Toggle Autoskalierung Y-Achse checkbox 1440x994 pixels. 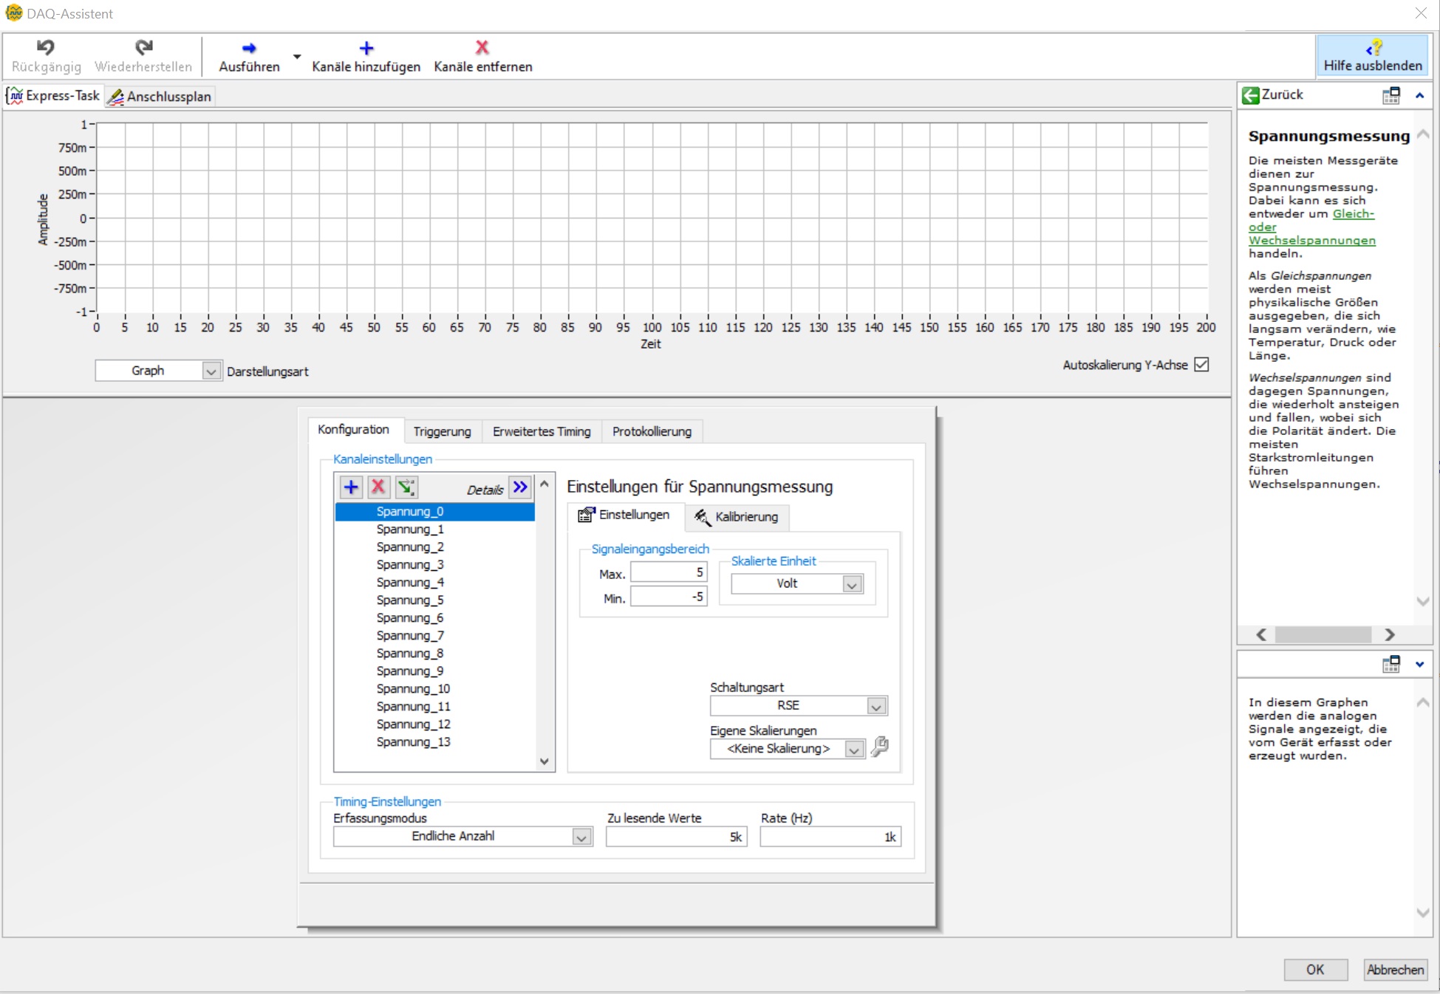click(x=1202, y=365)
